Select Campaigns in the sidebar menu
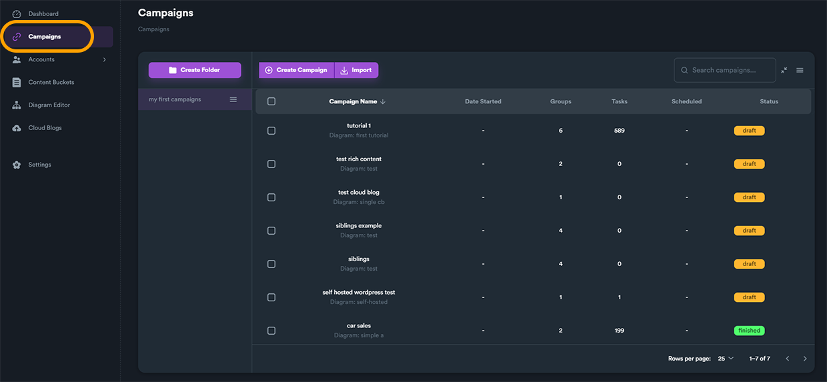Image resolution: width=827 pixels, height=382 pixels. (45, 37)
